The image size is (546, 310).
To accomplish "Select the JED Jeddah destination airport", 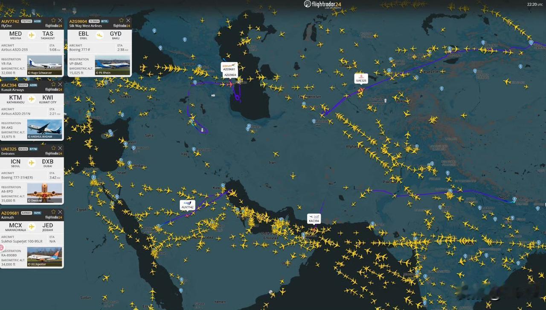I will 48,227.
